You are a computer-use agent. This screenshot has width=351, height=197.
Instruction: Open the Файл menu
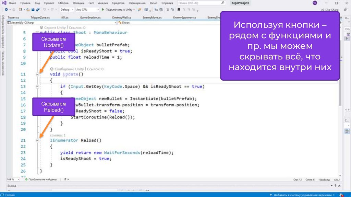click(12, 3)
